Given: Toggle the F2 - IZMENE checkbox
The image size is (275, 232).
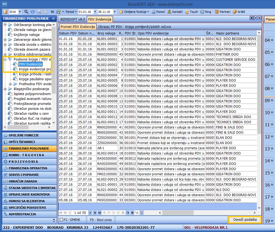Looking at the screenshot, I should coord(61,220).
